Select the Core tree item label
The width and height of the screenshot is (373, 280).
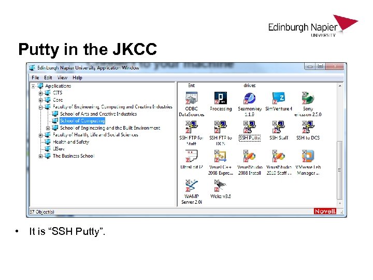(x=58, y=100)
